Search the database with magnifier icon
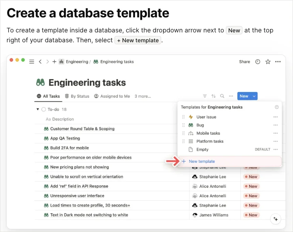The height and width of the screenshot is (232, 293). 222,96
